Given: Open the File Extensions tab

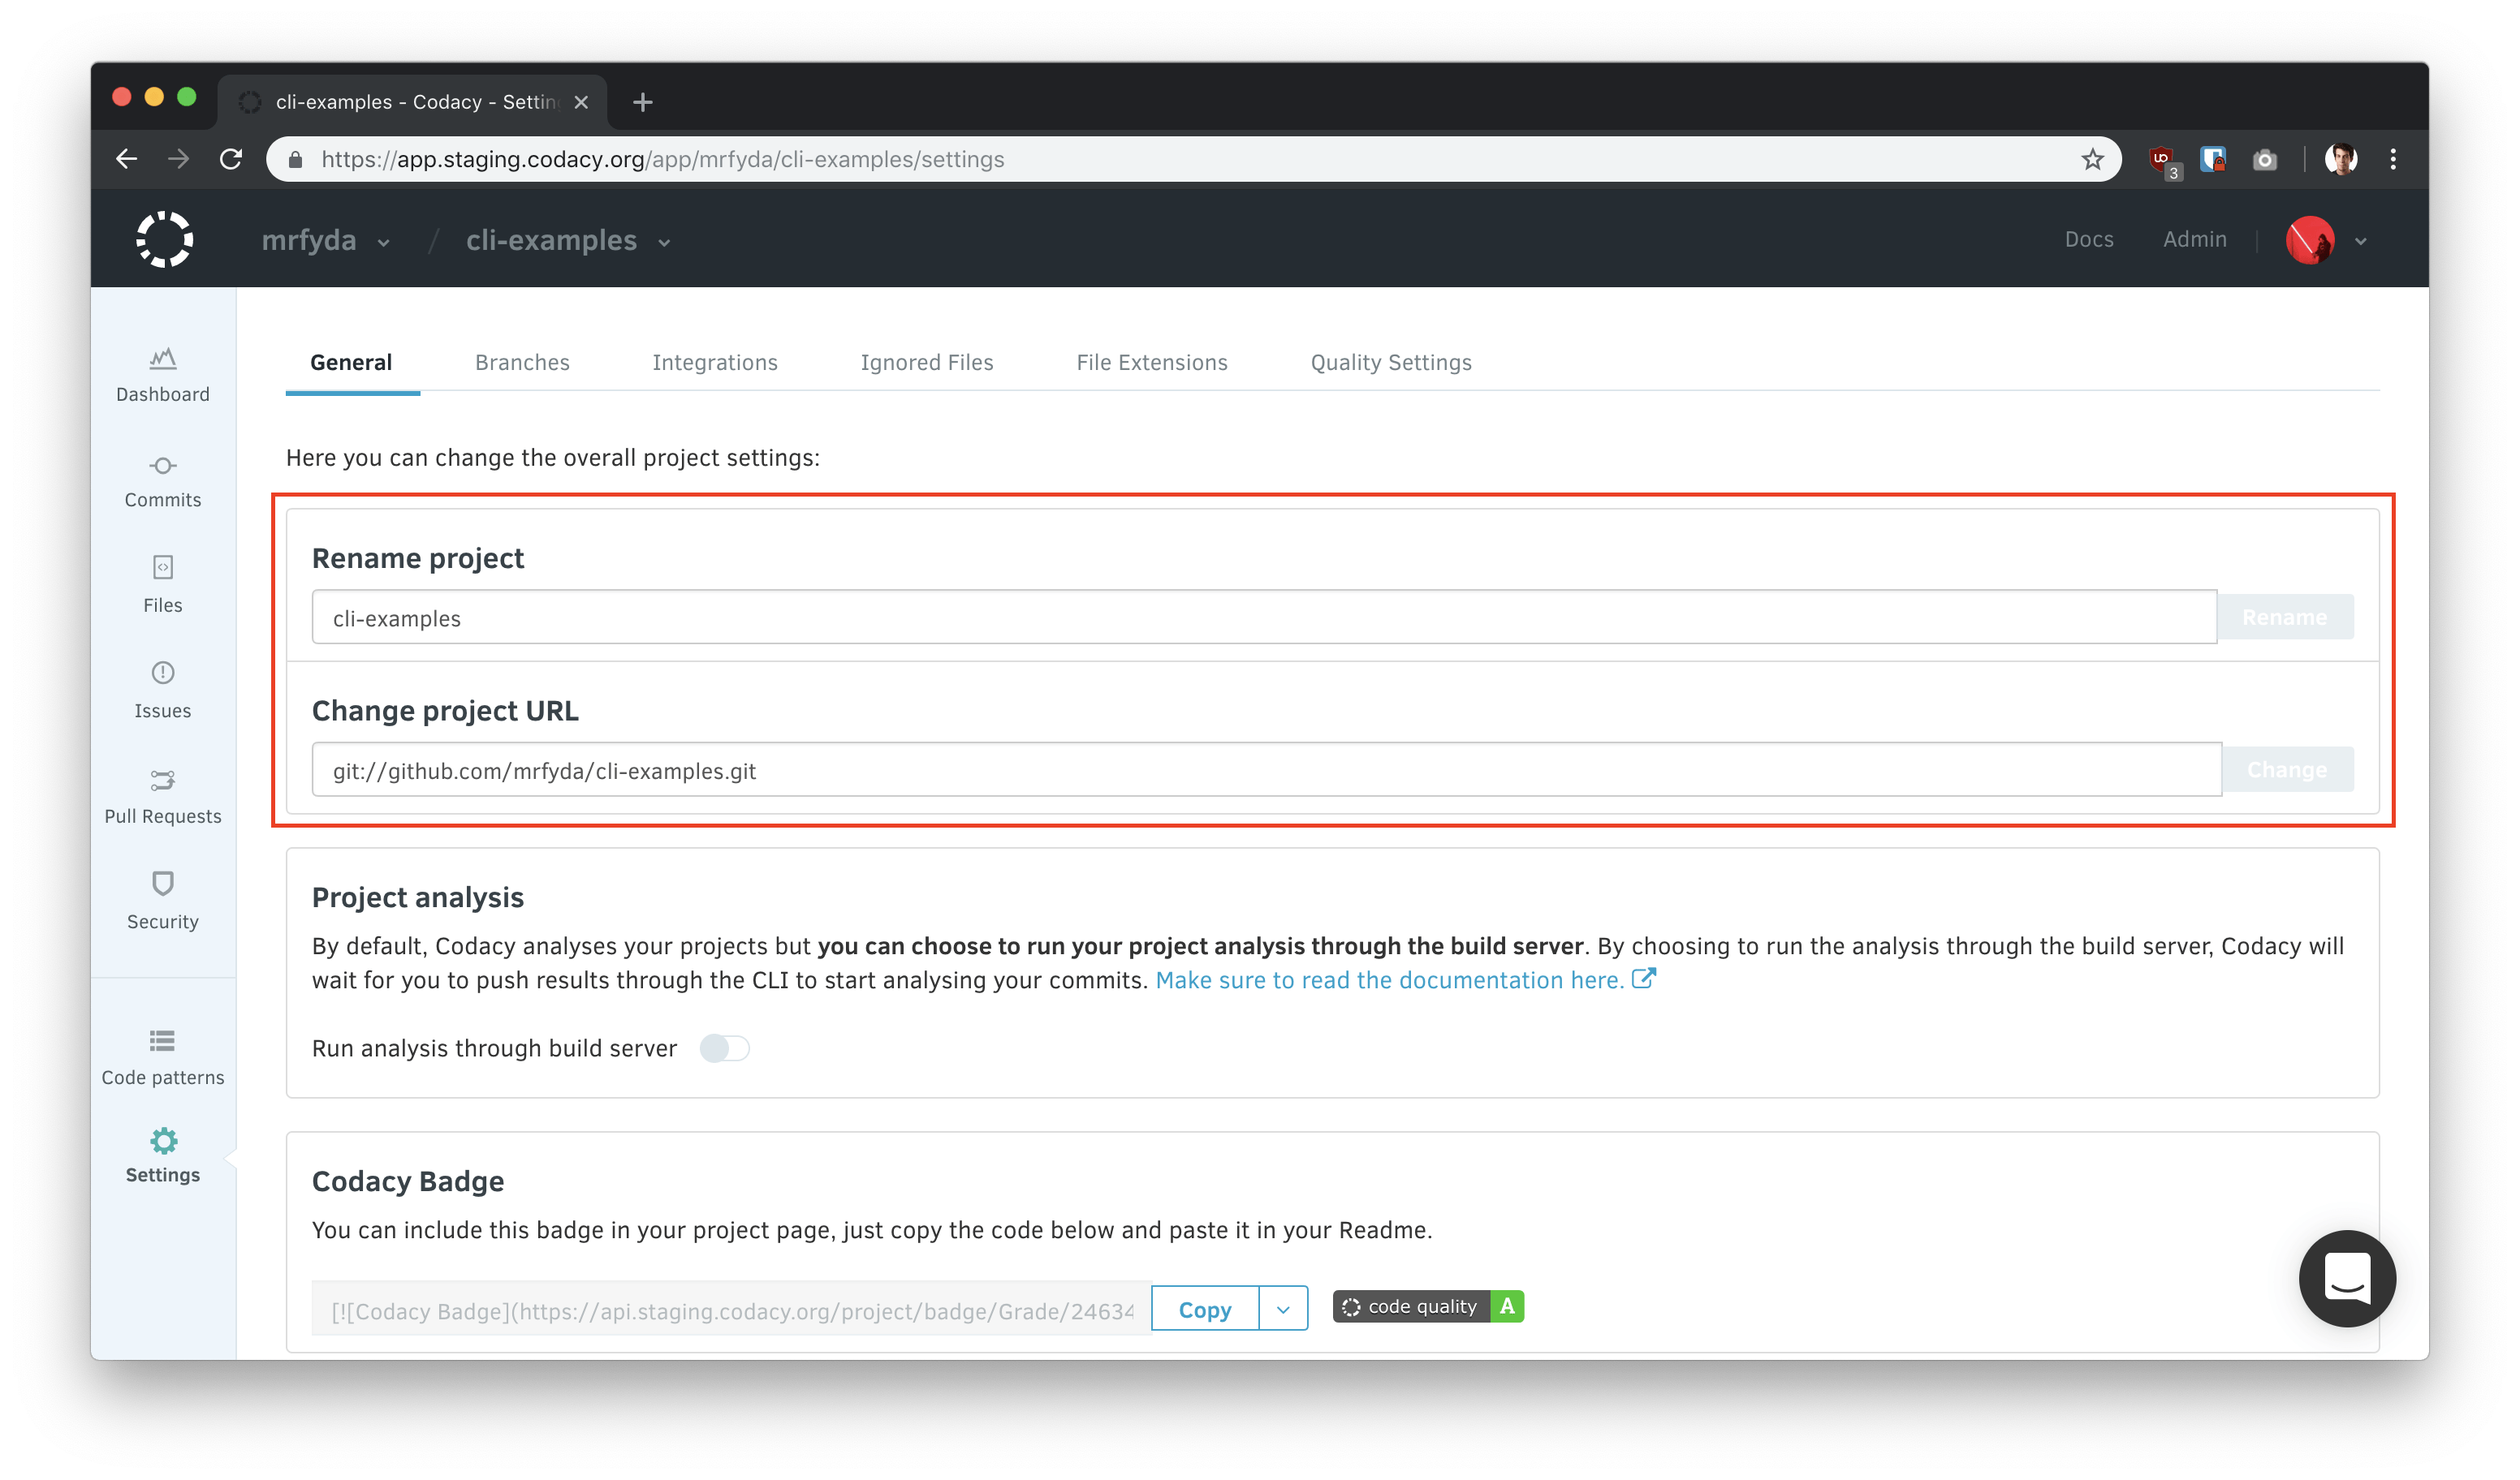Looking at the screenshot, I should [1152, 363].
